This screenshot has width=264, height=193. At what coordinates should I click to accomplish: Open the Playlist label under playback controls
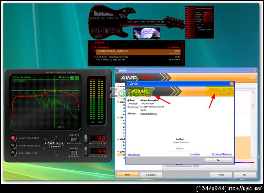pos(99,36)
